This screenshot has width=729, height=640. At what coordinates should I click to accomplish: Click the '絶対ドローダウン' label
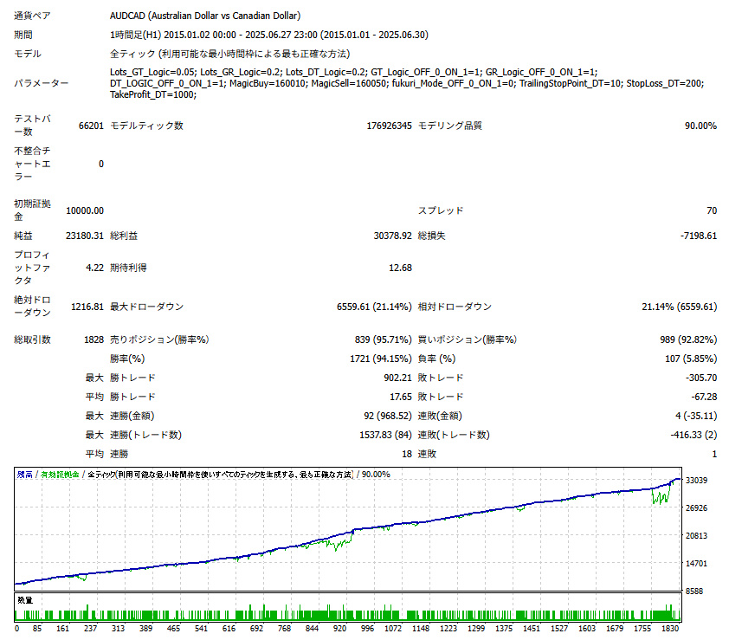click(x=32, y=306)
